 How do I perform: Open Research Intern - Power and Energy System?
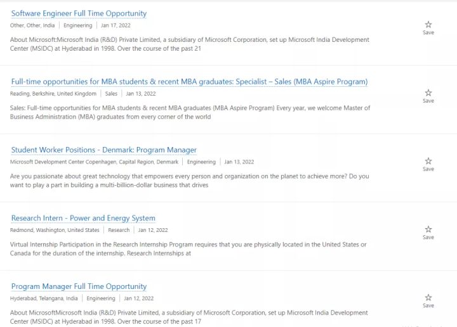tap(83, 219)
